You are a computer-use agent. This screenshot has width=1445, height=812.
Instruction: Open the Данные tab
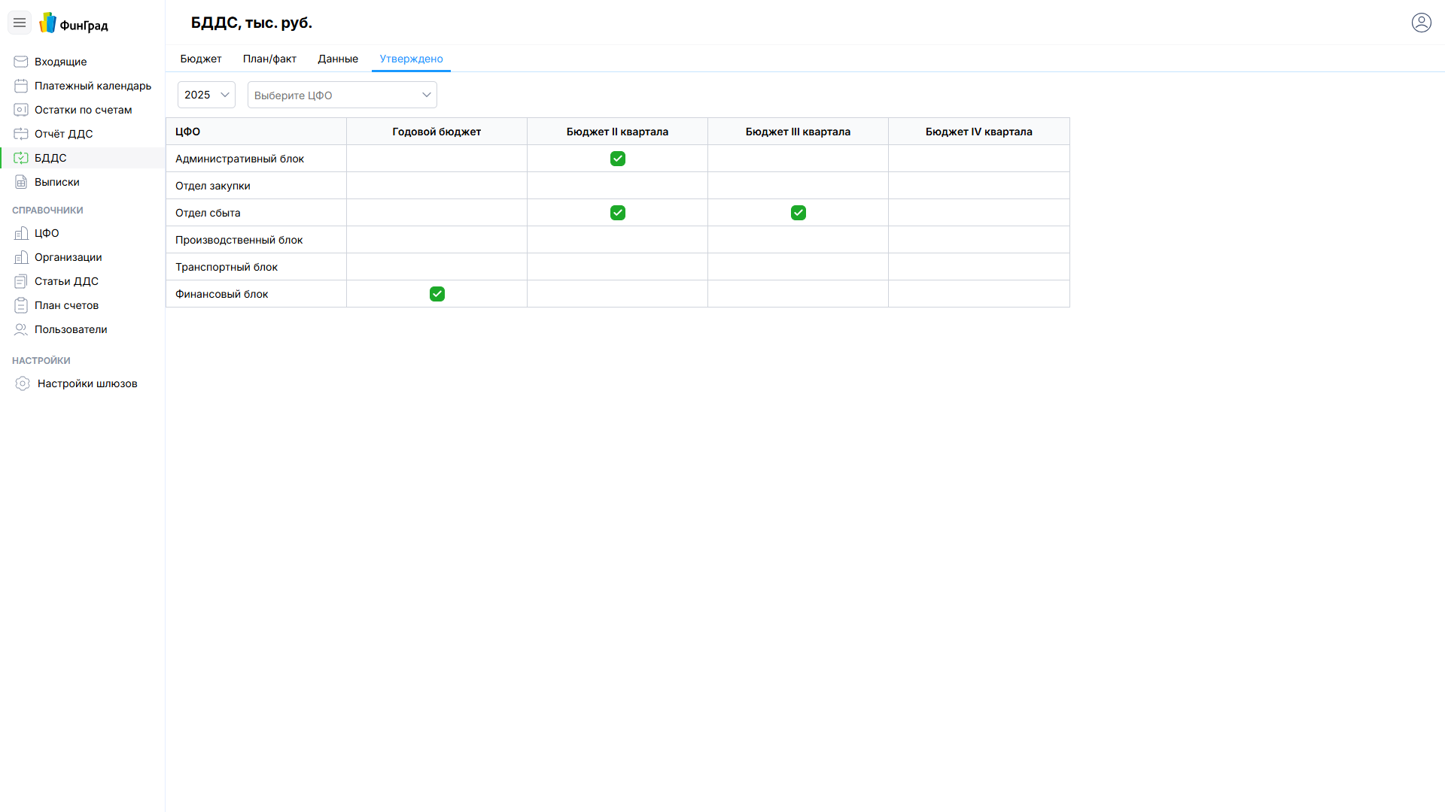click(x=338, y=59)
